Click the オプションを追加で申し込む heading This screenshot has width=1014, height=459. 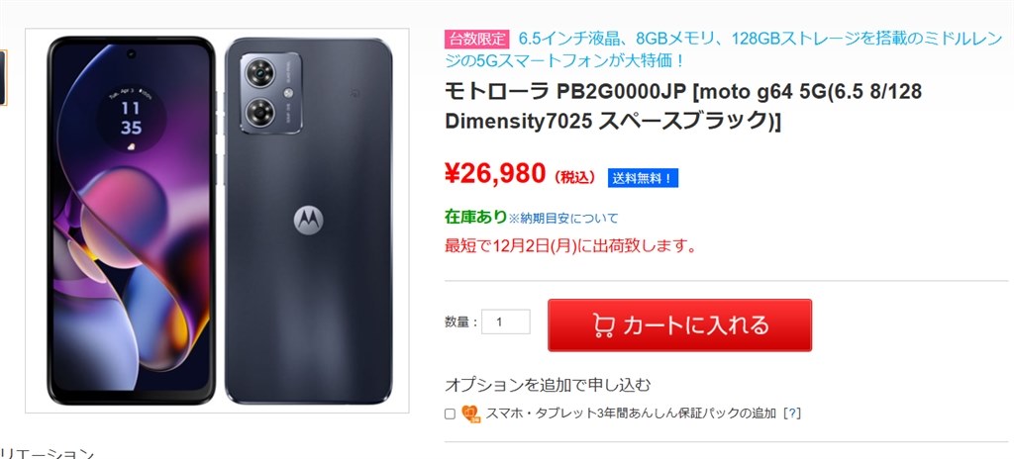tap(548, 384)
